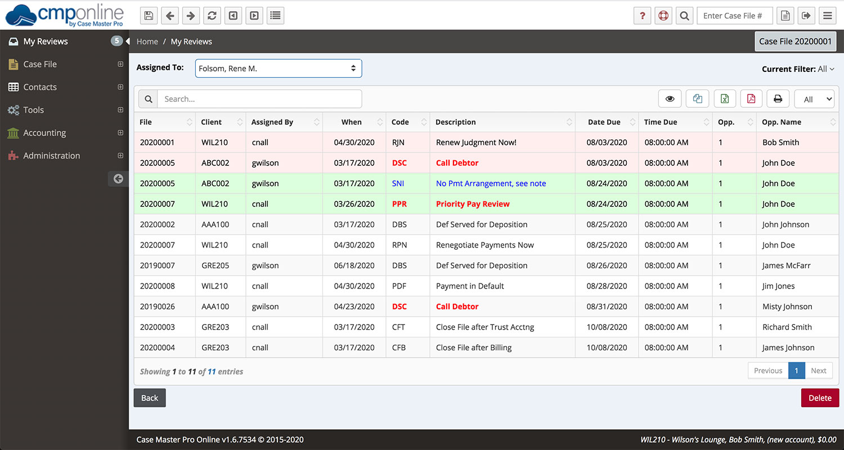
Task: Click the document icon right of the case file field
Action: pos(785,16)
